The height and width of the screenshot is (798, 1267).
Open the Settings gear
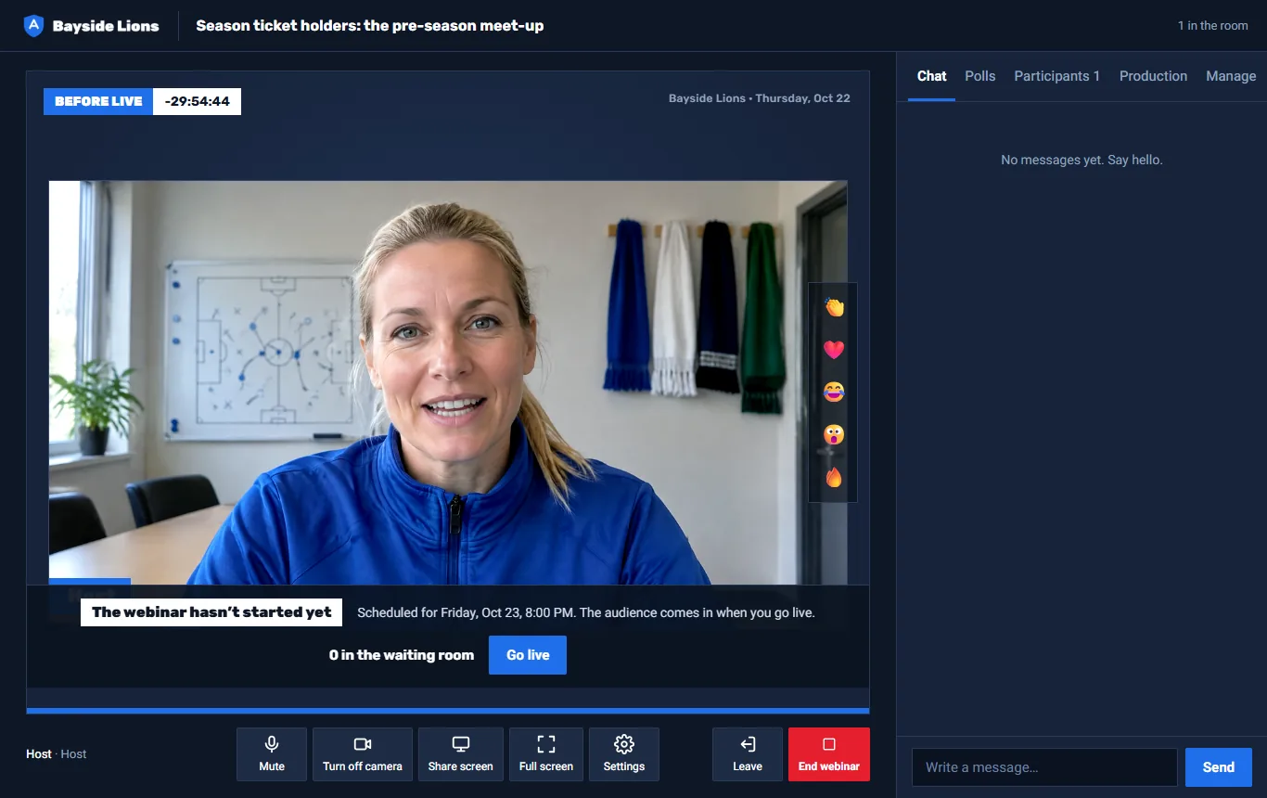pyautogui.click(x=624, y=754)
